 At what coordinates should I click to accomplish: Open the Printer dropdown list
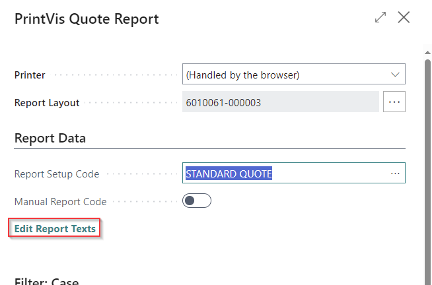click(293, 75)
